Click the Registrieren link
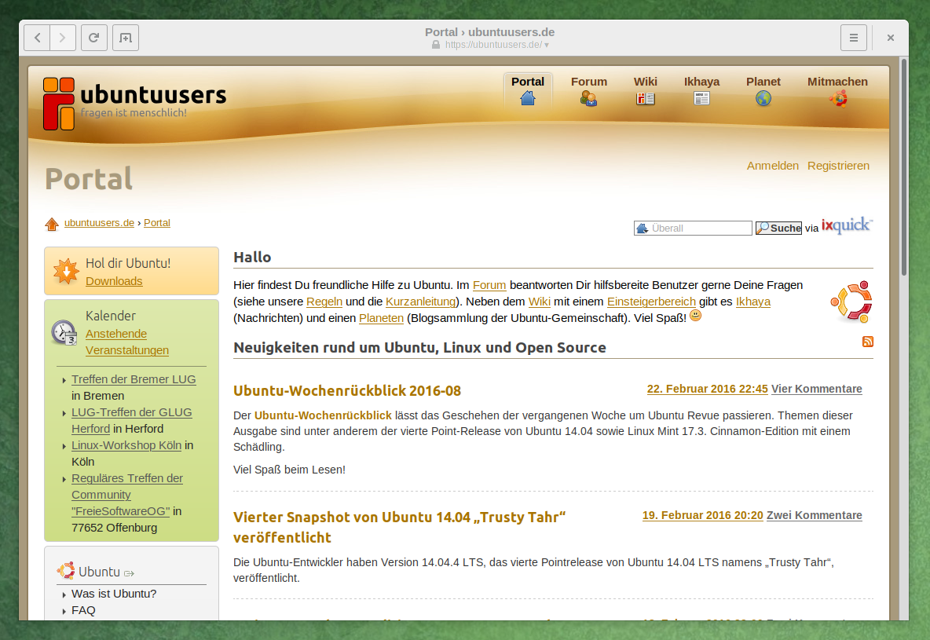The height and width of the screenshot is (640, 930). point(838,166)
